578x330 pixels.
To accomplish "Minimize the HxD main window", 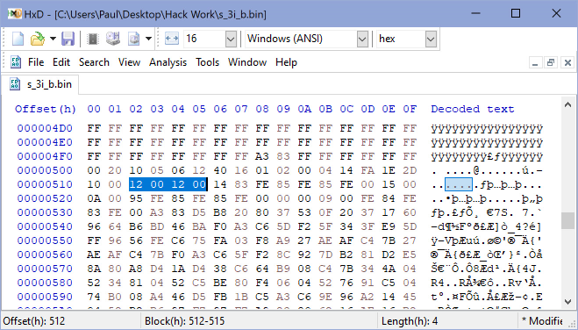I will [x=476, y=14].
